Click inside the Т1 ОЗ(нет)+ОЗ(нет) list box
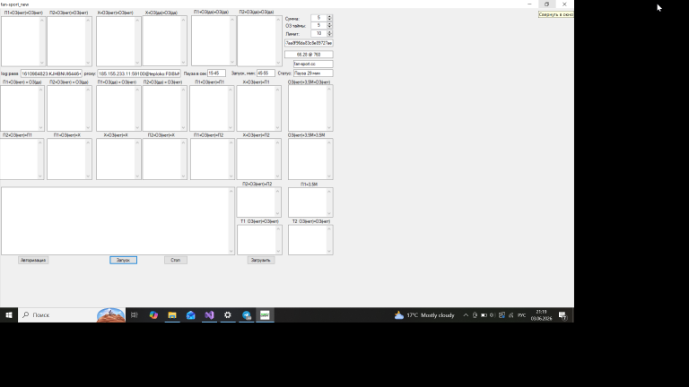The image size is (689, 387). click(257, 240)
